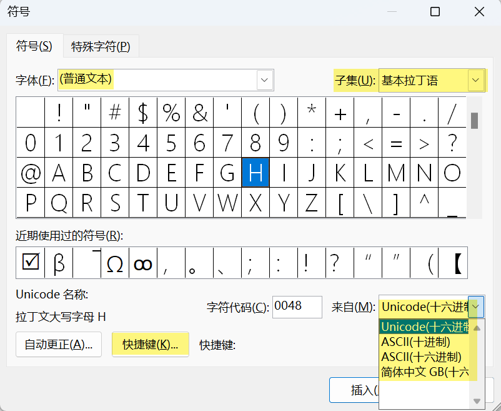
Task: Select the letter Q in the grid
Action: coord(59,203)
